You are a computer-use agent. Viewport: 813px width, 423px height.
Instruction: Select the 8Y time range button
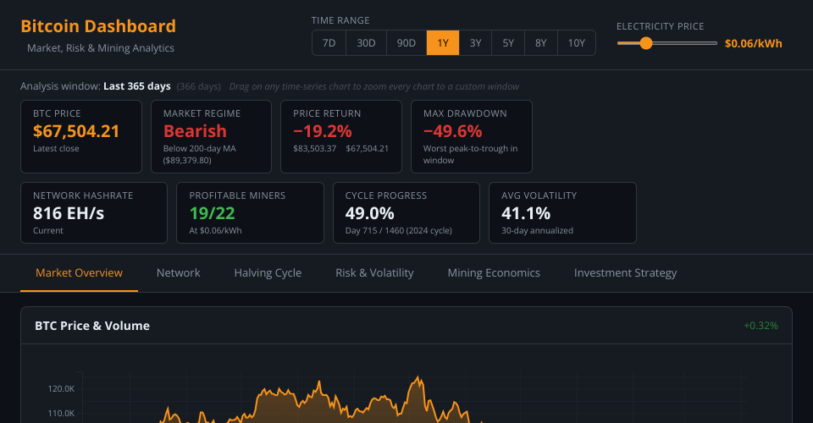point(540,43)
